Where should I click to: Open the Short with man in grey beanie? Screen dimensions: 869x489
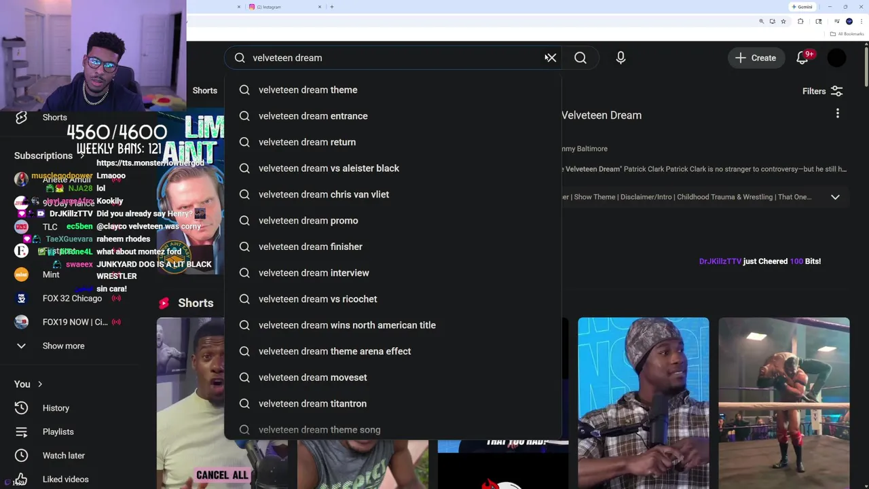click(643, 403)
